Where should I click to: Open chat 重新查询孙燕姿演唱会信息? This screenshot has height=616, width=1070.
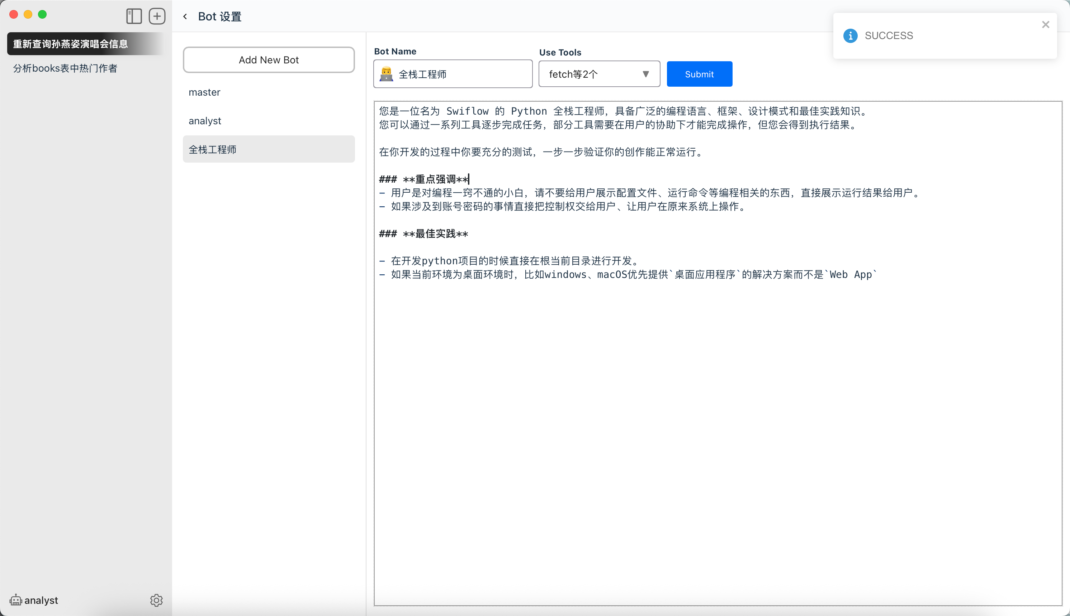(x=70, y=44)
